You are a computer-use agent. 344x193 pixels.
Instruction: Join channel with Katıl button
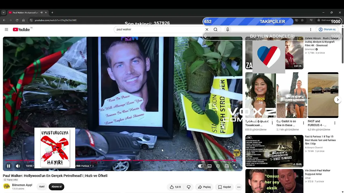(42, 187)
